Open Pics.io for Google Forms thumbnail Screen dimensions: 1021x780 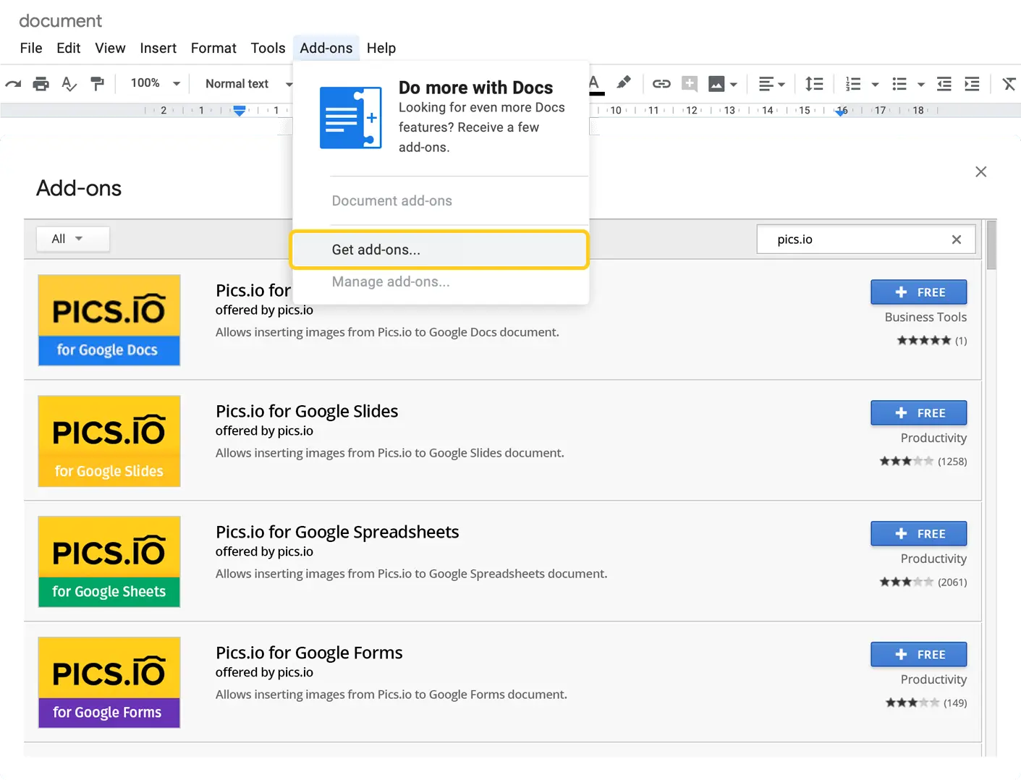[x=109, y=683]
